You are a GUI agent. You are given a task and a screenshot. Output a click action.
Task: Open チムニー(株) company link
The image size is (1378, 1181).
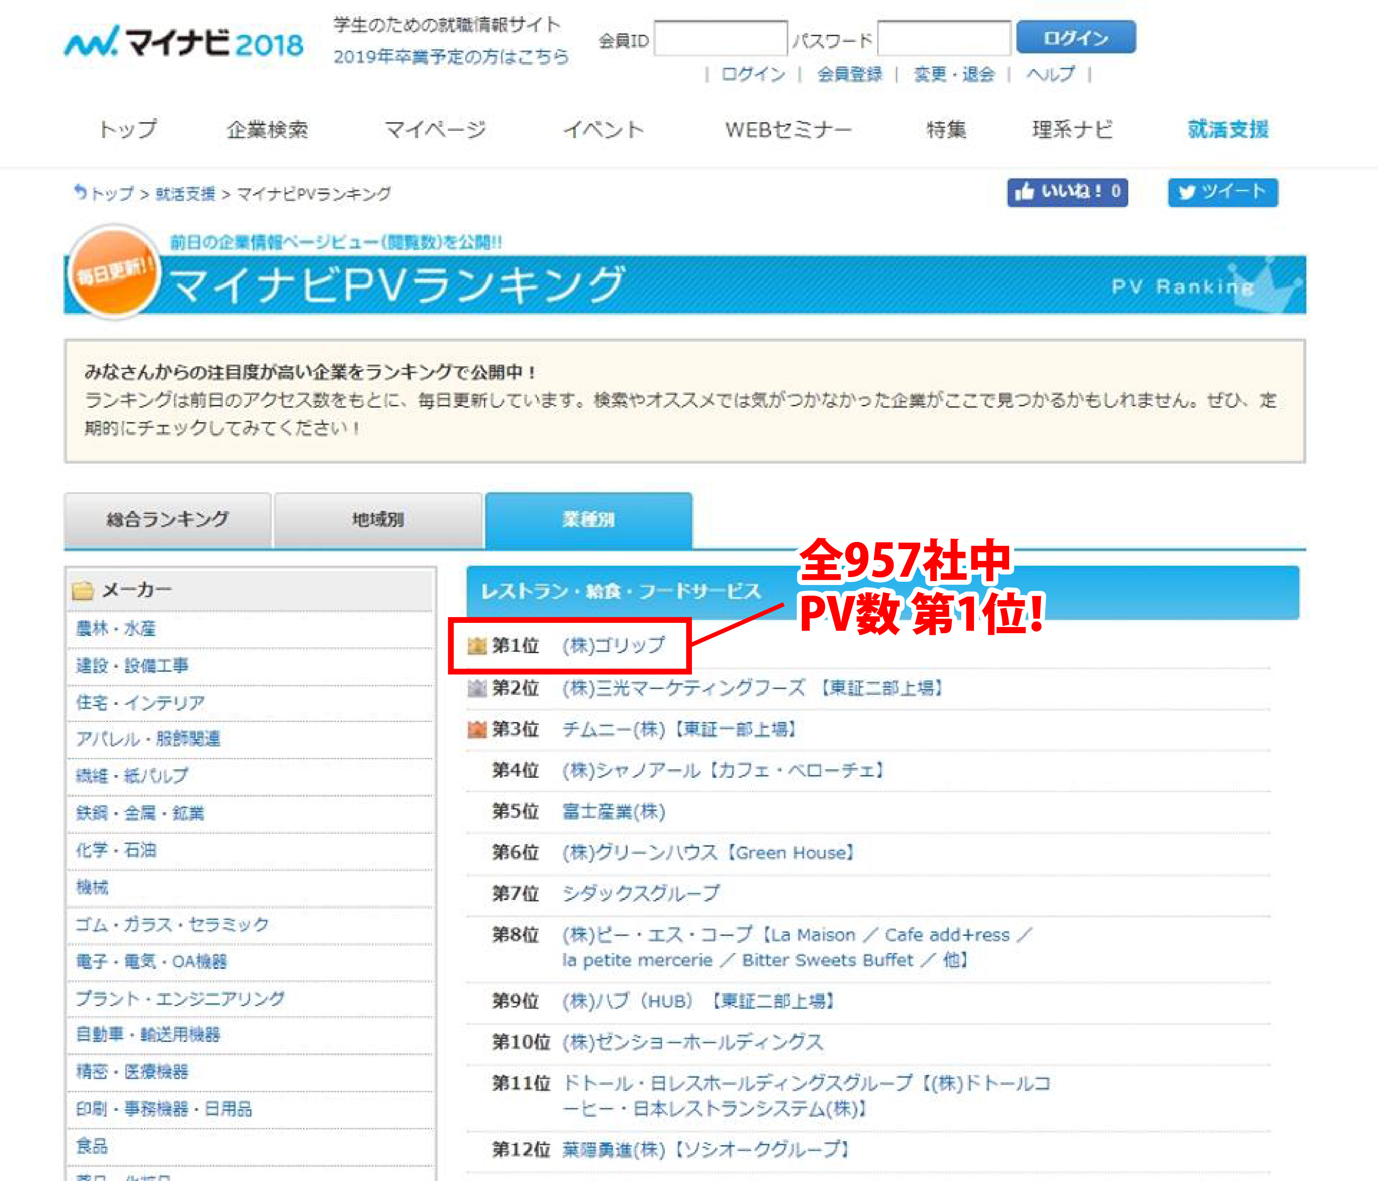(679, 730)
